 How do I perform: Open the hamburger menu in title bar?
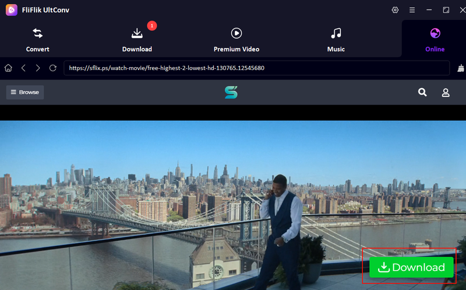tap(412, 10)
